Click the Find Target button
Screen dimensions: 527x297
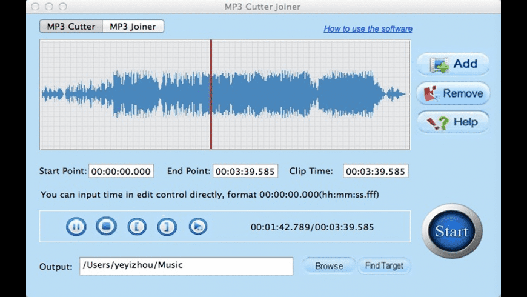pyautogui.click(x=384, y=266)
